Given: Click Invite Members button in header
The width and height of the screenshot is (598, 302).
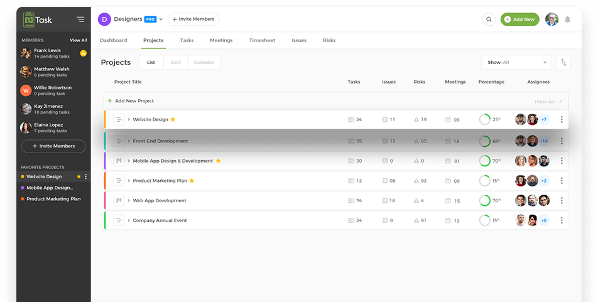Looking at the screenshot, I should 193,19.
